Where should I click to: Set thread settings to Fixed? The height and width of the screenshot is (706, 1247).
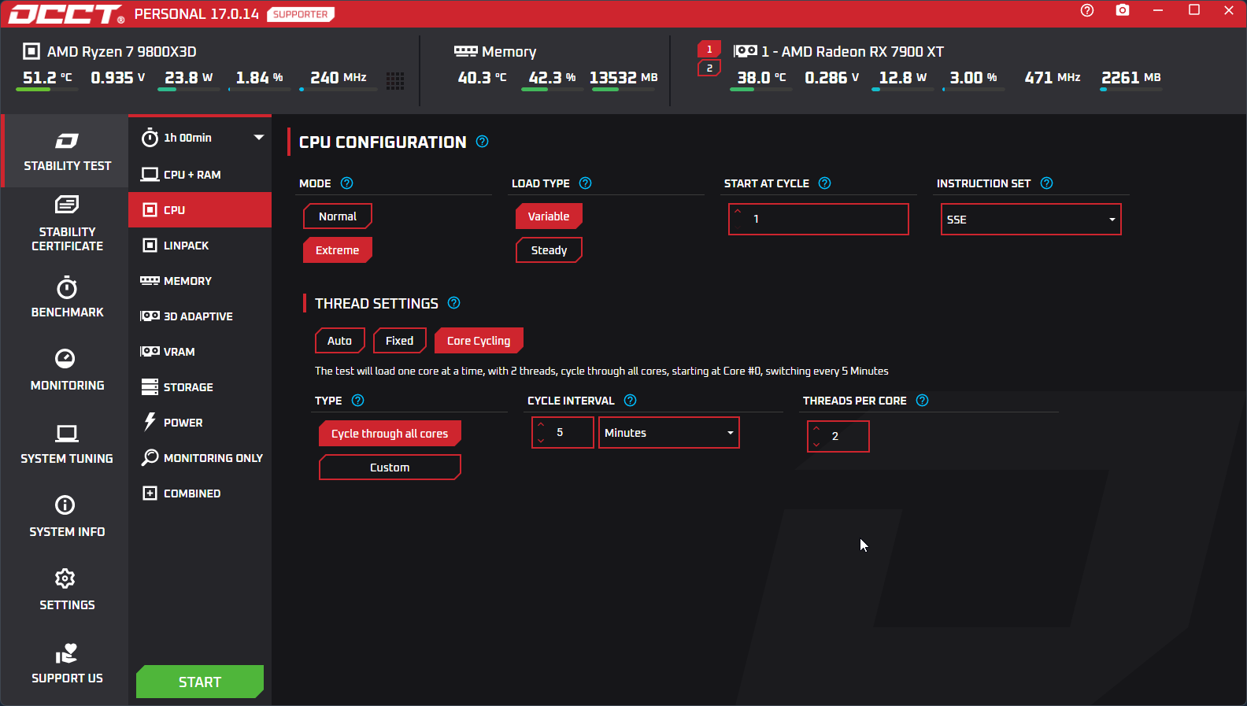click(x=400, y=341)
